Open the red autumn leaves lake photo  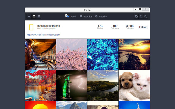pyautogui.click(x=40, y=85)
